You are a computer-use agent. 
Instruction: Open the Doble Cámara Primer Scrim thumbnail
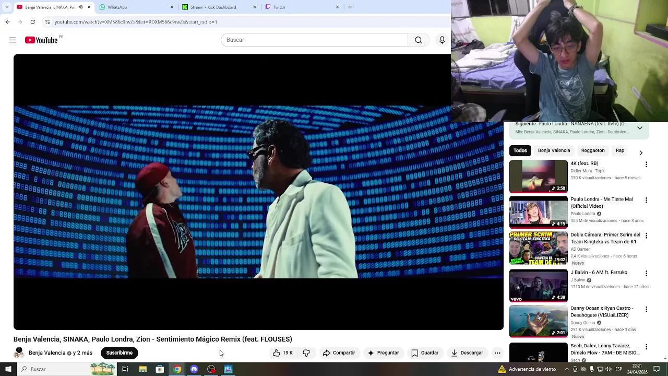tap(539, 248)
